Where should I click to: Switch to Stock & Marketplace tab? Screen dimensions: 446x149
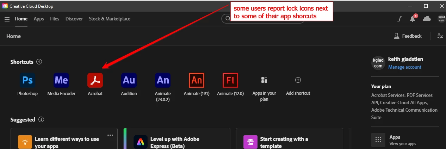coord(110,19)
